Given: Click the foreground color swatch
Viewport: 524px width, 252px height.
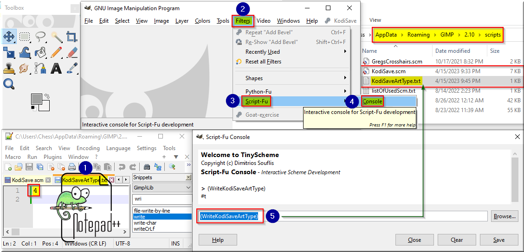Looking at the screenshot, I should 36,99.
